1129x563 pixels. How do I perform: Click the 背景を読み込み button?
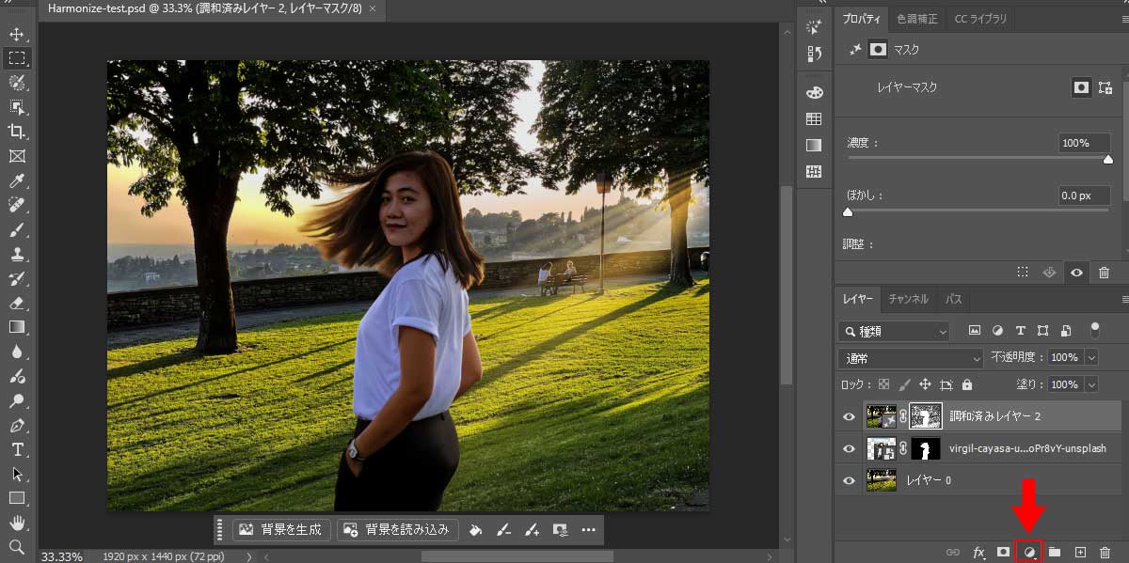click(399, 529)
